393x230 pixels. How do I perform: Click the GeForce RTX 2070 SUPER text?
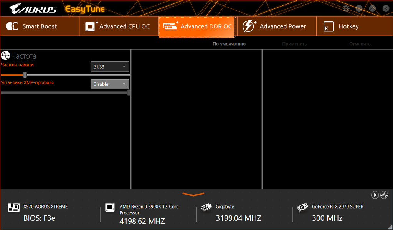[338, 207]
